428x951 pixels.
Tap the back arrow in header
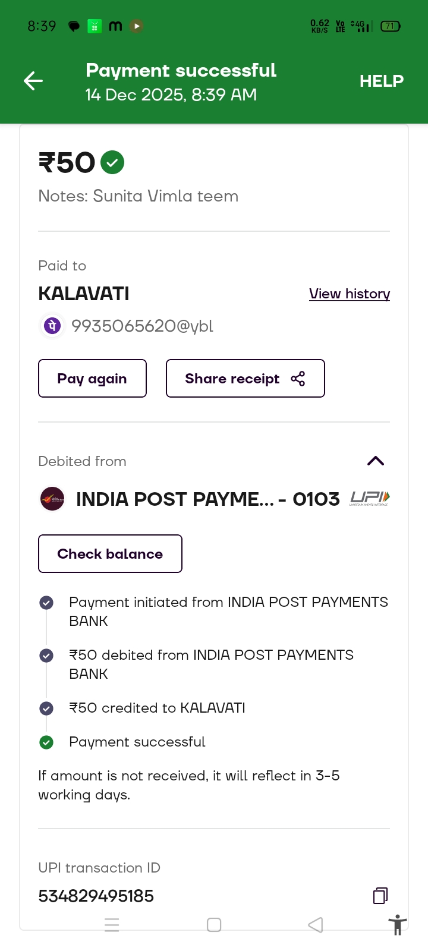tap(33, 81)
